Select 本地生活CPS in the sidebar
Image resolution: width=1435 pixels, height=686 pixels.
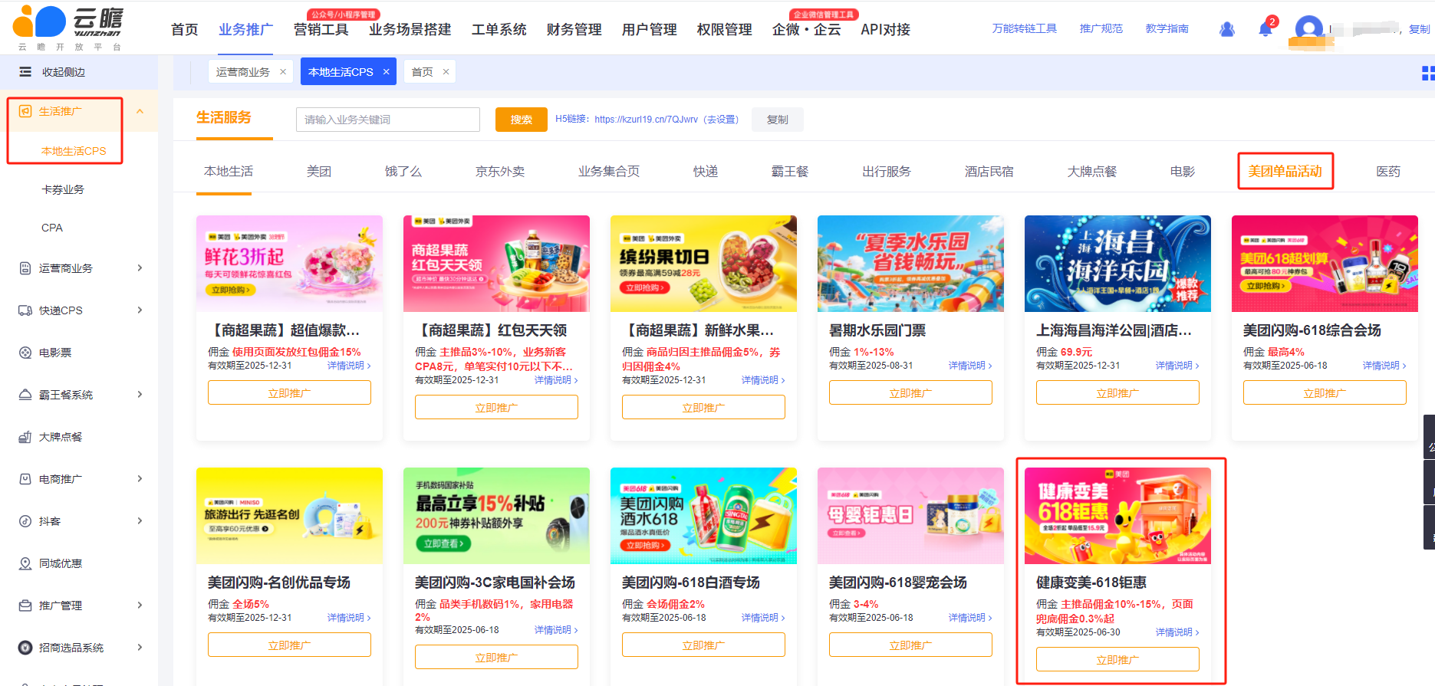point(74,151)
